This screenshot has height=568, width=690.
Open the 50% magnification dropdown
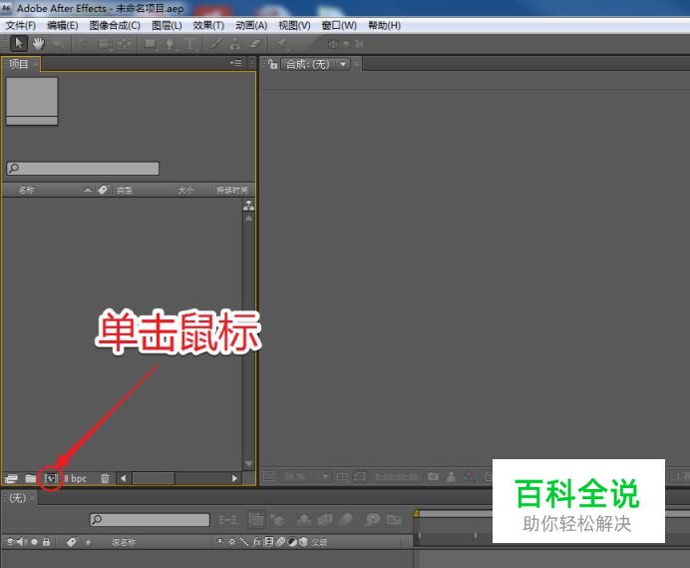point(305,476)
